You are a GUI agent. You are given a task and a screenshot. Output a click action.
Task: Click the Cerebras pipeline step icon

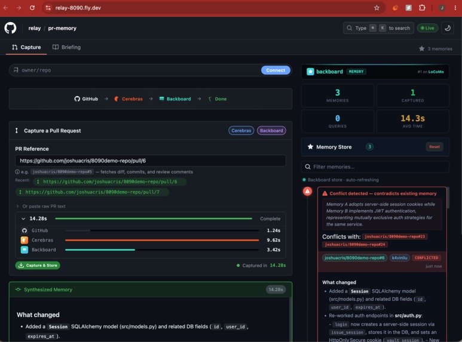[117, 99]
